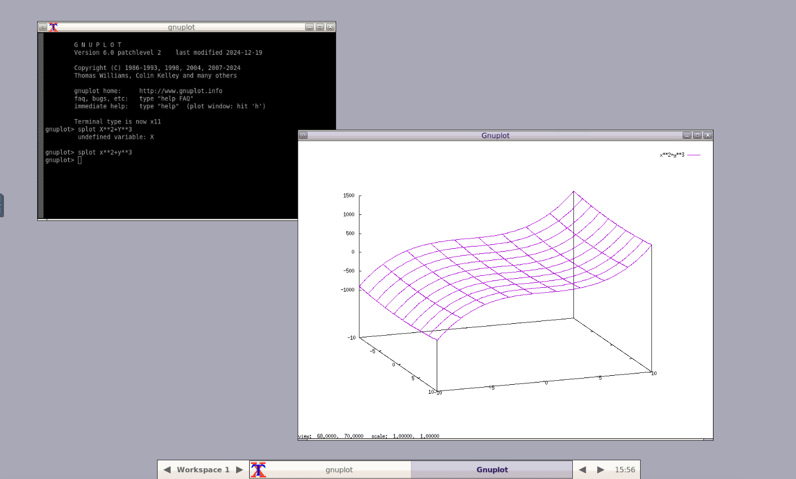Image resolution: width=796 pixels, height=479 pixels.
Task: Maximize the gnuplot terminal window
Action: 320,27
